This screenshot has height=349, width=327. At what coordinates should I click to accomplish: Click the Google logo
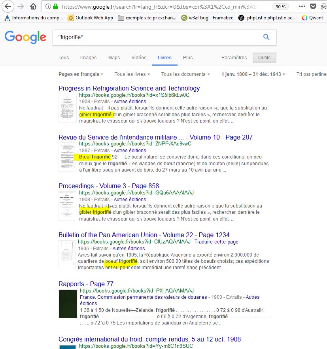[25, 37]
